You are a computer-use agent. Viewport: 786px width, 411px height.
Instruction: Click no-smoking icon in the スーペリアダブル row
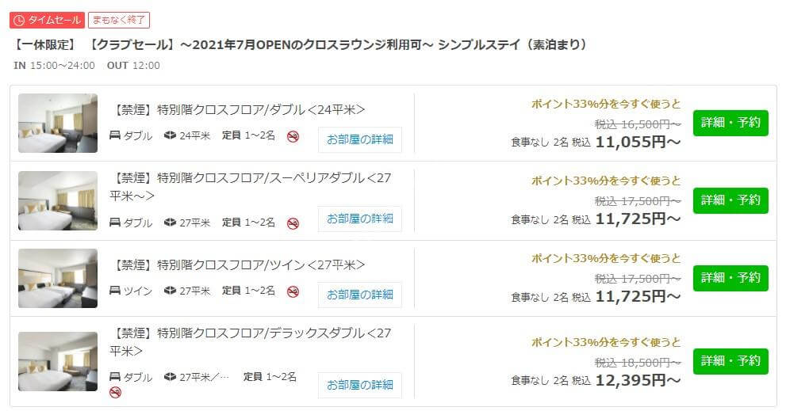click(x=293, y=223)
